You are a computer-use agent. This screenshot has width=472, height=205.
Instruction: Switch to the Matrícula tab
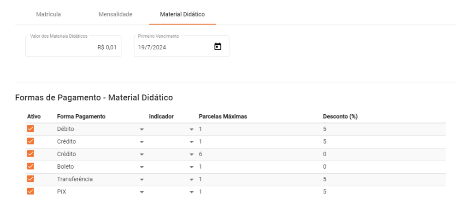point(48,14)
